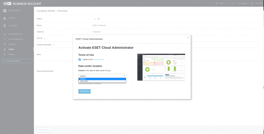Viewport: 264px width, 134px height.
Task: Click the Company details - Overview heading
Action: pos(52,11)
